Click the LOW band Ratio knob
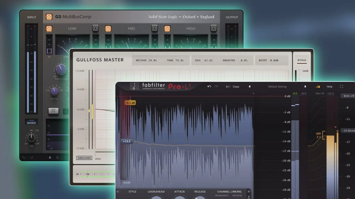 click(54, 91)
